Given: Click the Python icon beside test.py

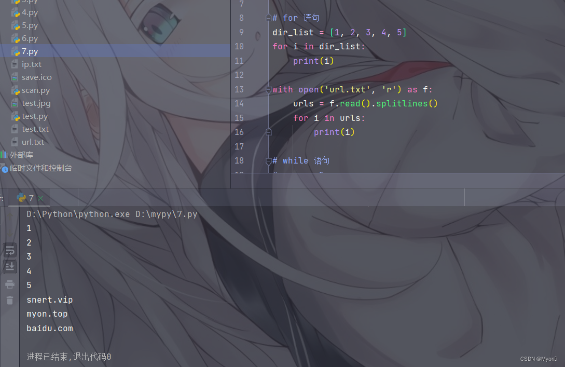Looking at the screenshot, I should point(15,116).
